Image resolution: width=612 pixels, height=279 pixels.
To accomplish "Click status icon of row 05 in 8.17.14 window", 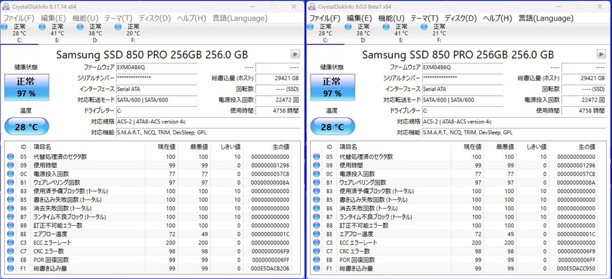I will (x=11, y=157).
